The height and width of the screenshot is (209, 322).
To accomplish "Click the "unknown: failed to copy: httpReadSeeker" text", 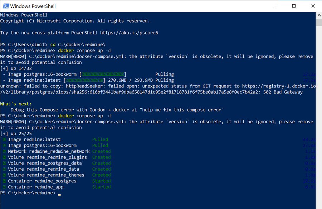I will tap(53, 86).
